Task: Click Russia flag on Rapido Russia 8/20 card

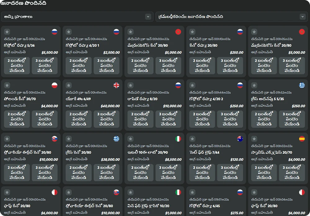Action: 178,85
